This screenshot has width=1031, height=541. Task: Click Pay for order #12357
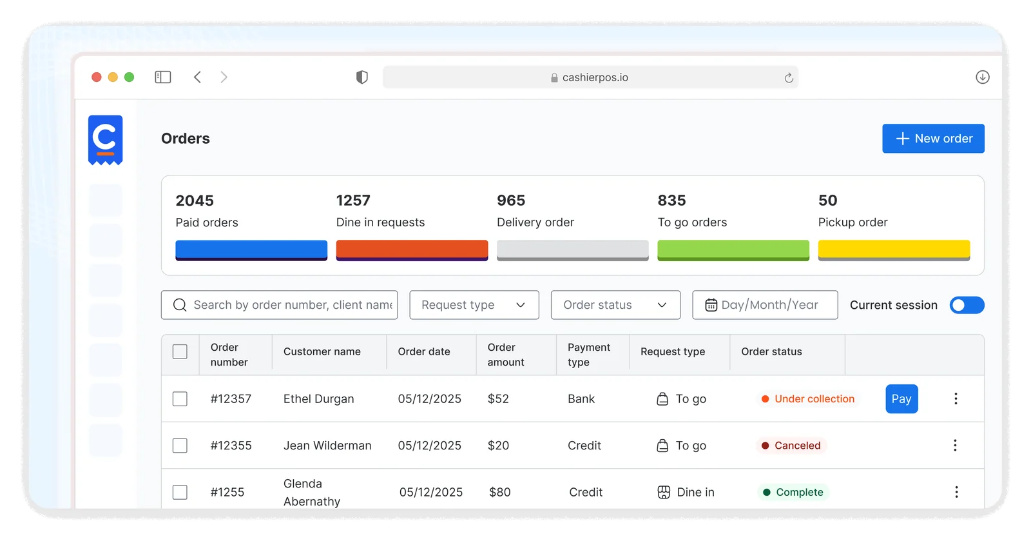click(901, 398)
